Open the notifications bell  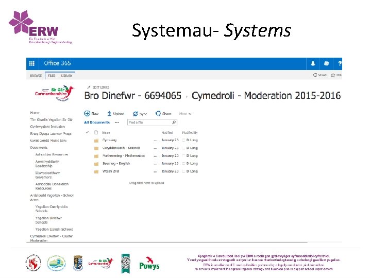(x=313, y=63)
